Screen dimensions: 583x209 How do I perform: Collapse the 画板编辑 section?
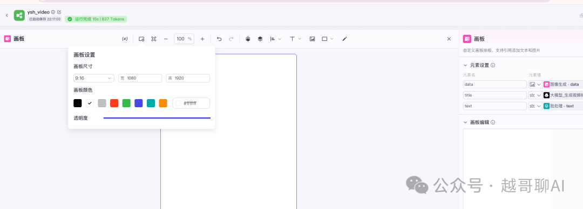[x=465, y=122]
